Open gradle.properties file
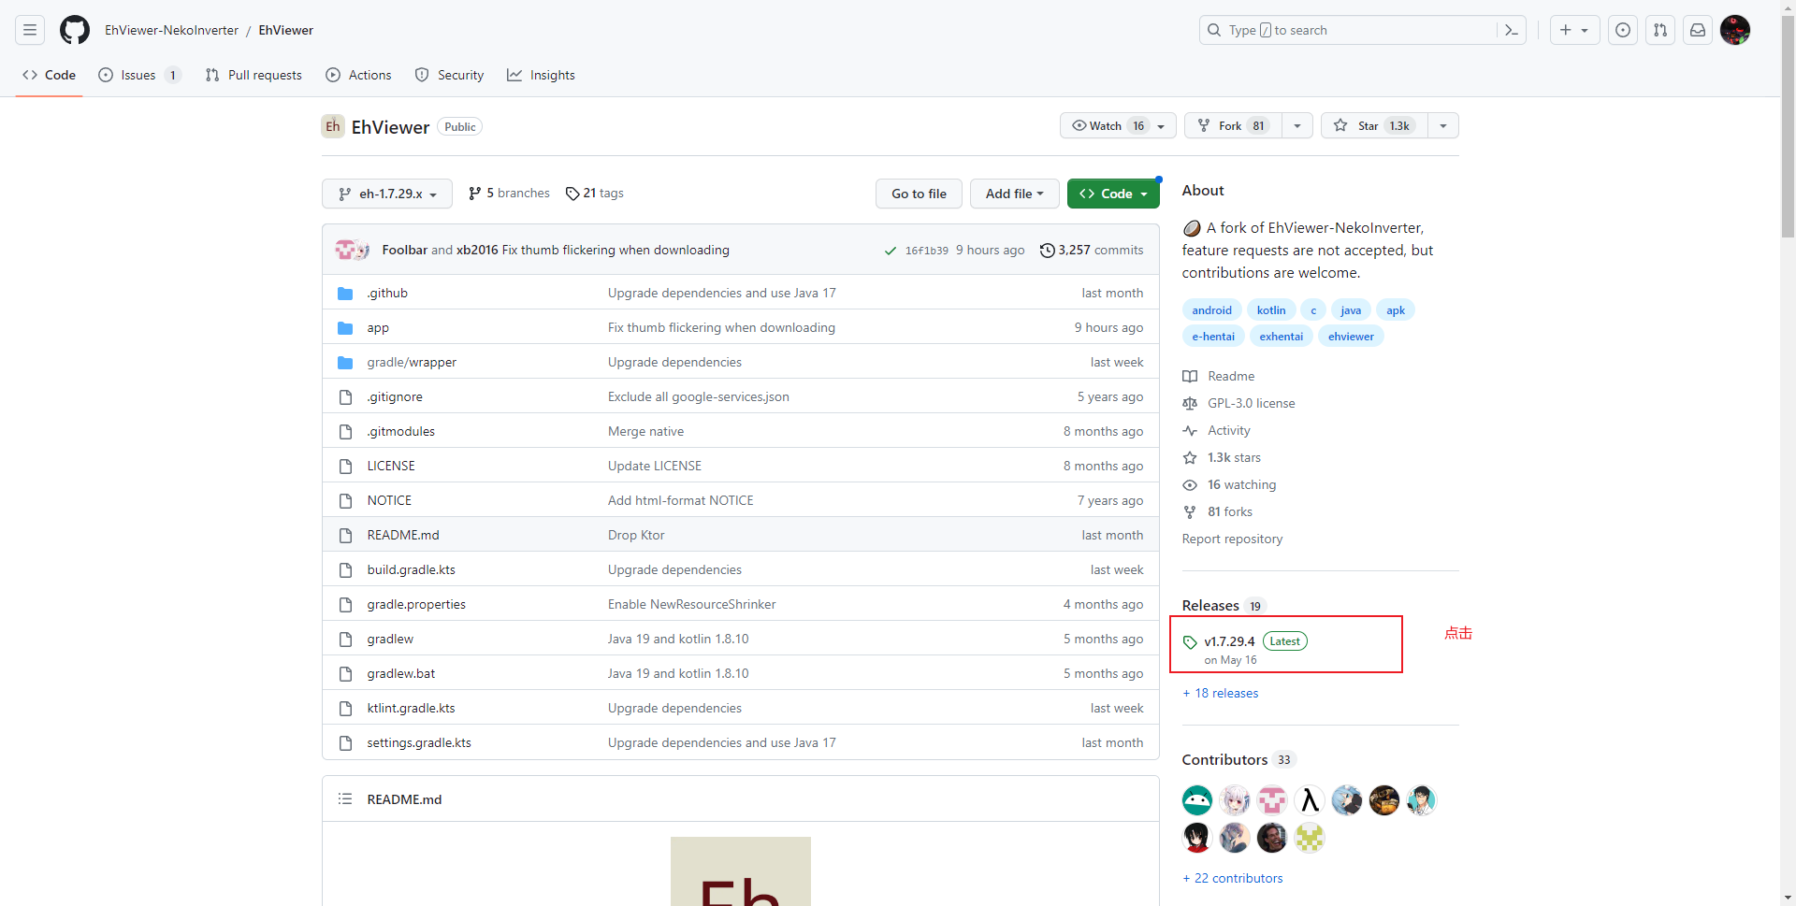1796x906 pixels. [416, 604]
